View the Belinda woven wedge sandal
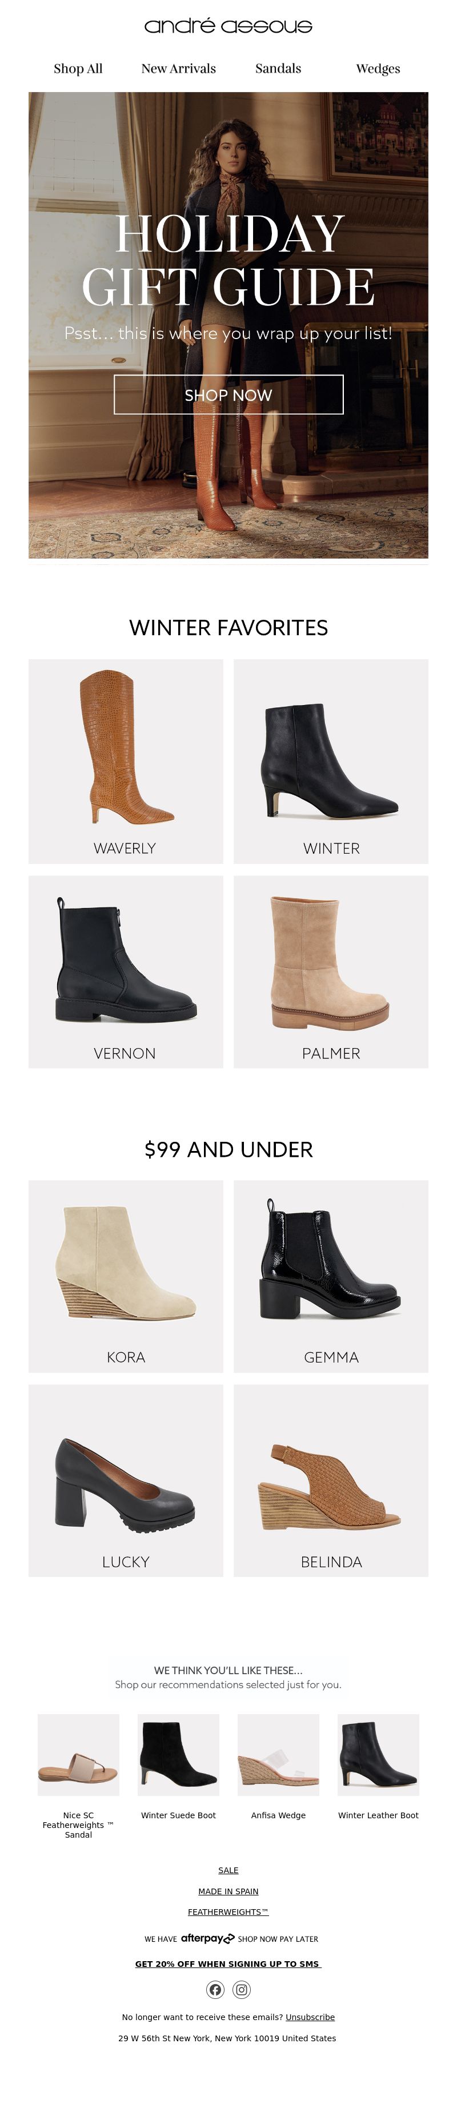This screenshot has height=2115, width=457. click(x=331, y=1481)
